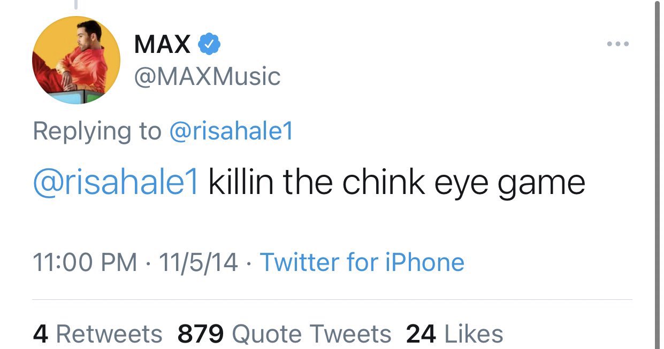The height and width of the screenshot is (349, 664).
Task: Click the tweet body text
Action: [x=396, y=183]
